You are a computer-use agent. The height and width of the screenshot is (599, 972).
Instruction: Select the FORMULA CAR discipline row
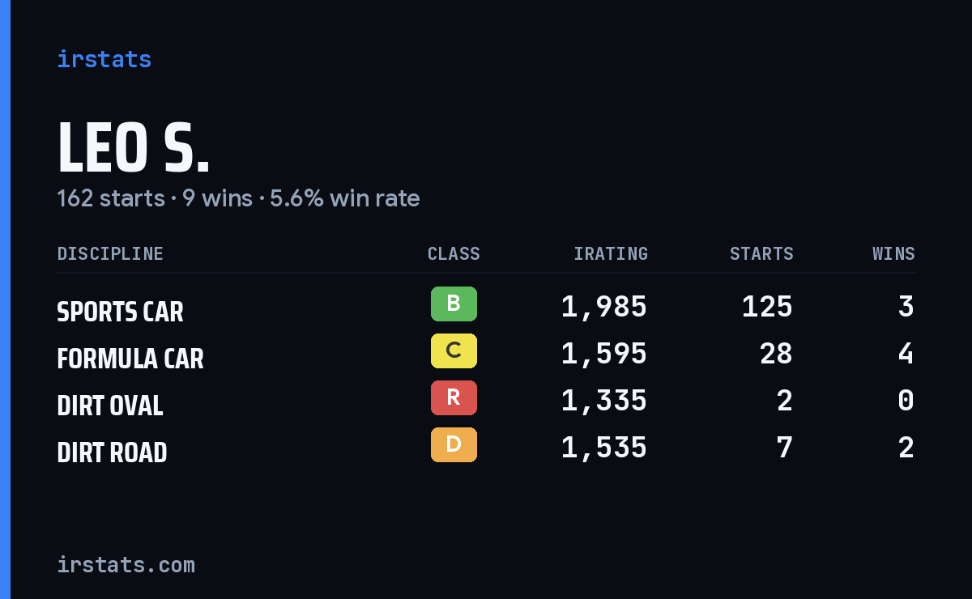click(x=486, y=354)
